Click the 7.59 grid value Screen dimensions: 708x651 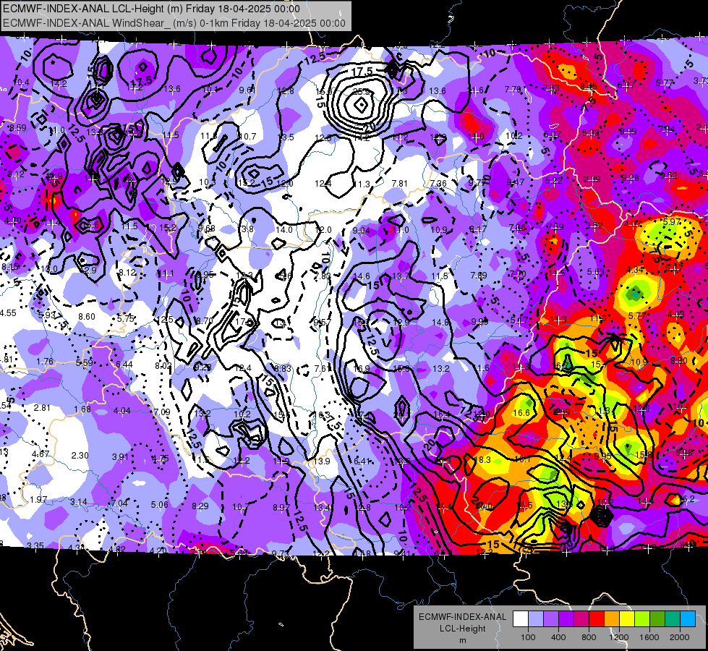pos(555,227)
